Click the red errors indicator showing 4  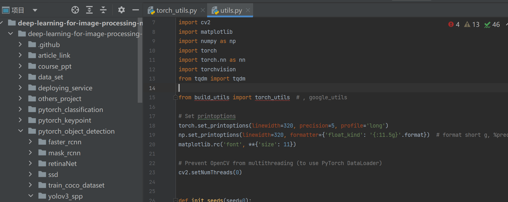pos(454,25)
